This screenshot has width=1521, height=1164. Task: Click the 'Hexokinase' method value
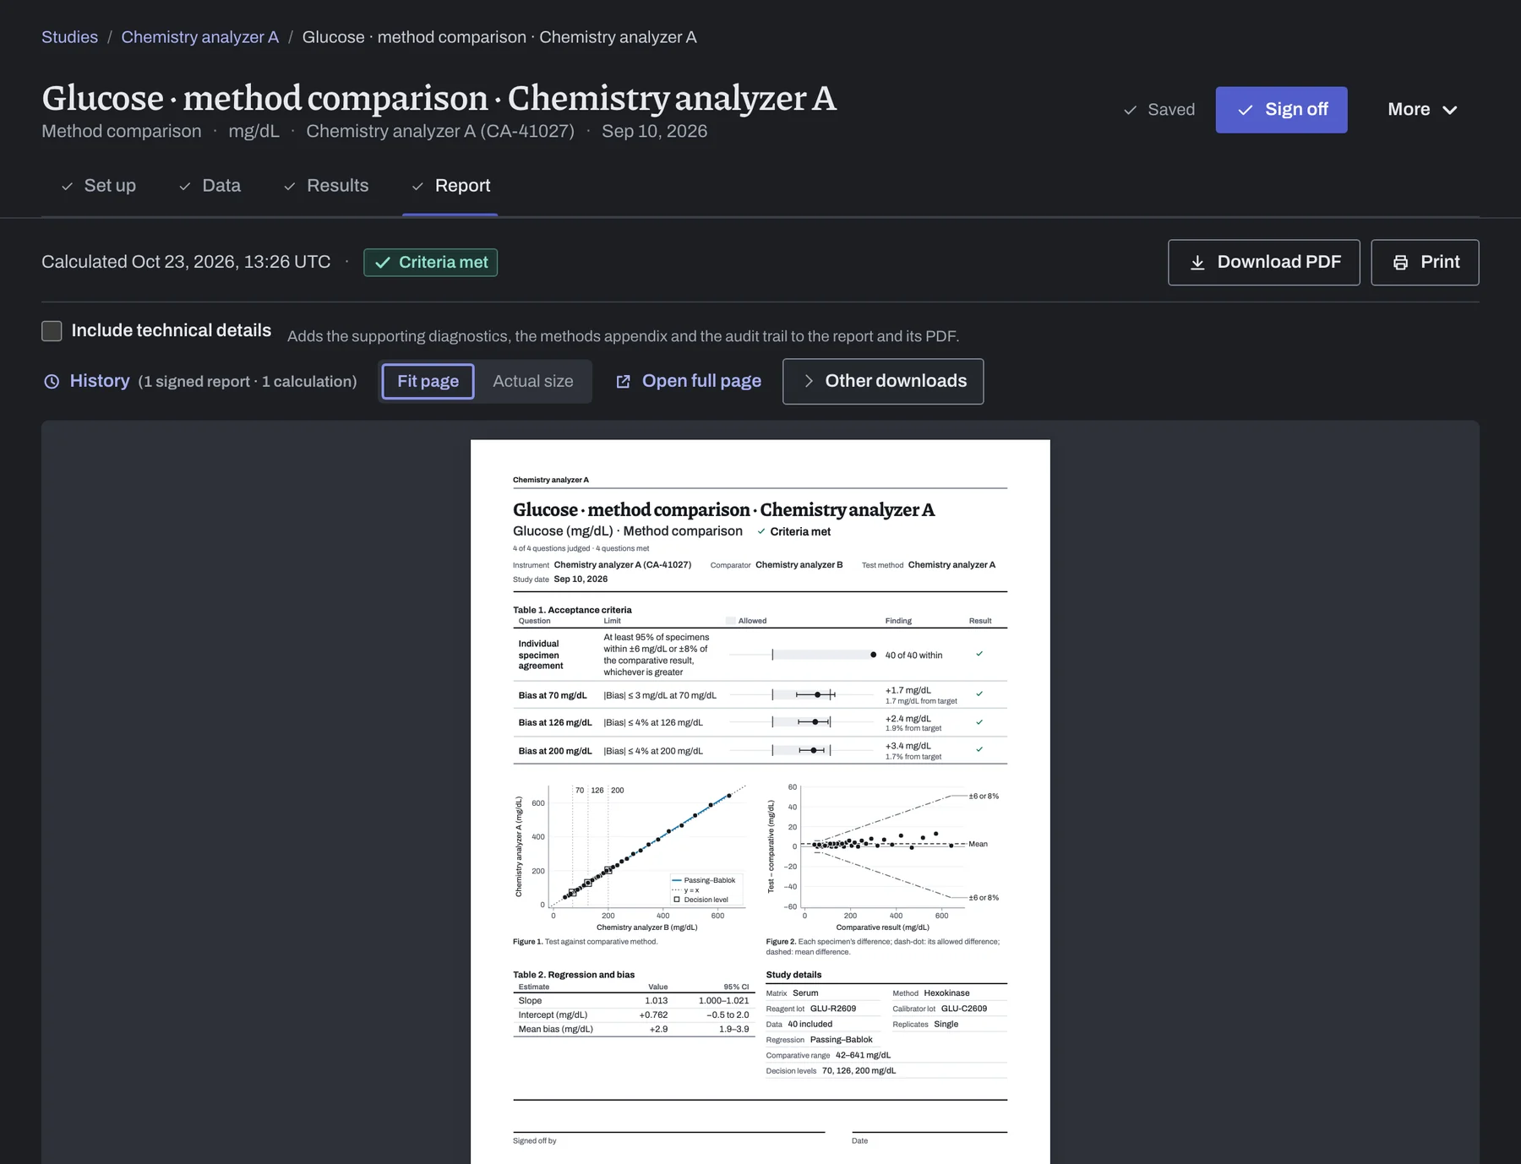(946, 993)
